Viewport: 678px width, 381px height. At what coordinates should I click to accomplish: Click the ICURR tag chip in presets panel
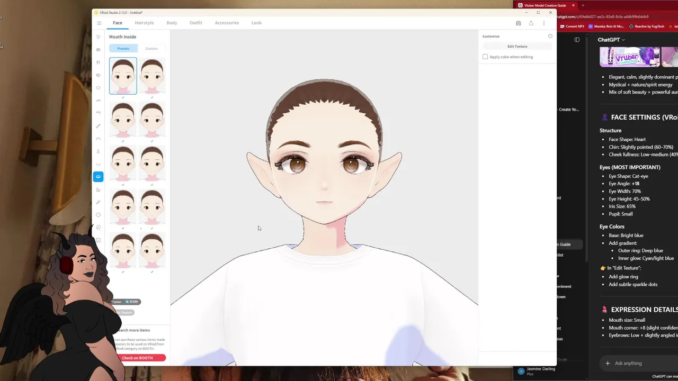click(x=132, y=302)
